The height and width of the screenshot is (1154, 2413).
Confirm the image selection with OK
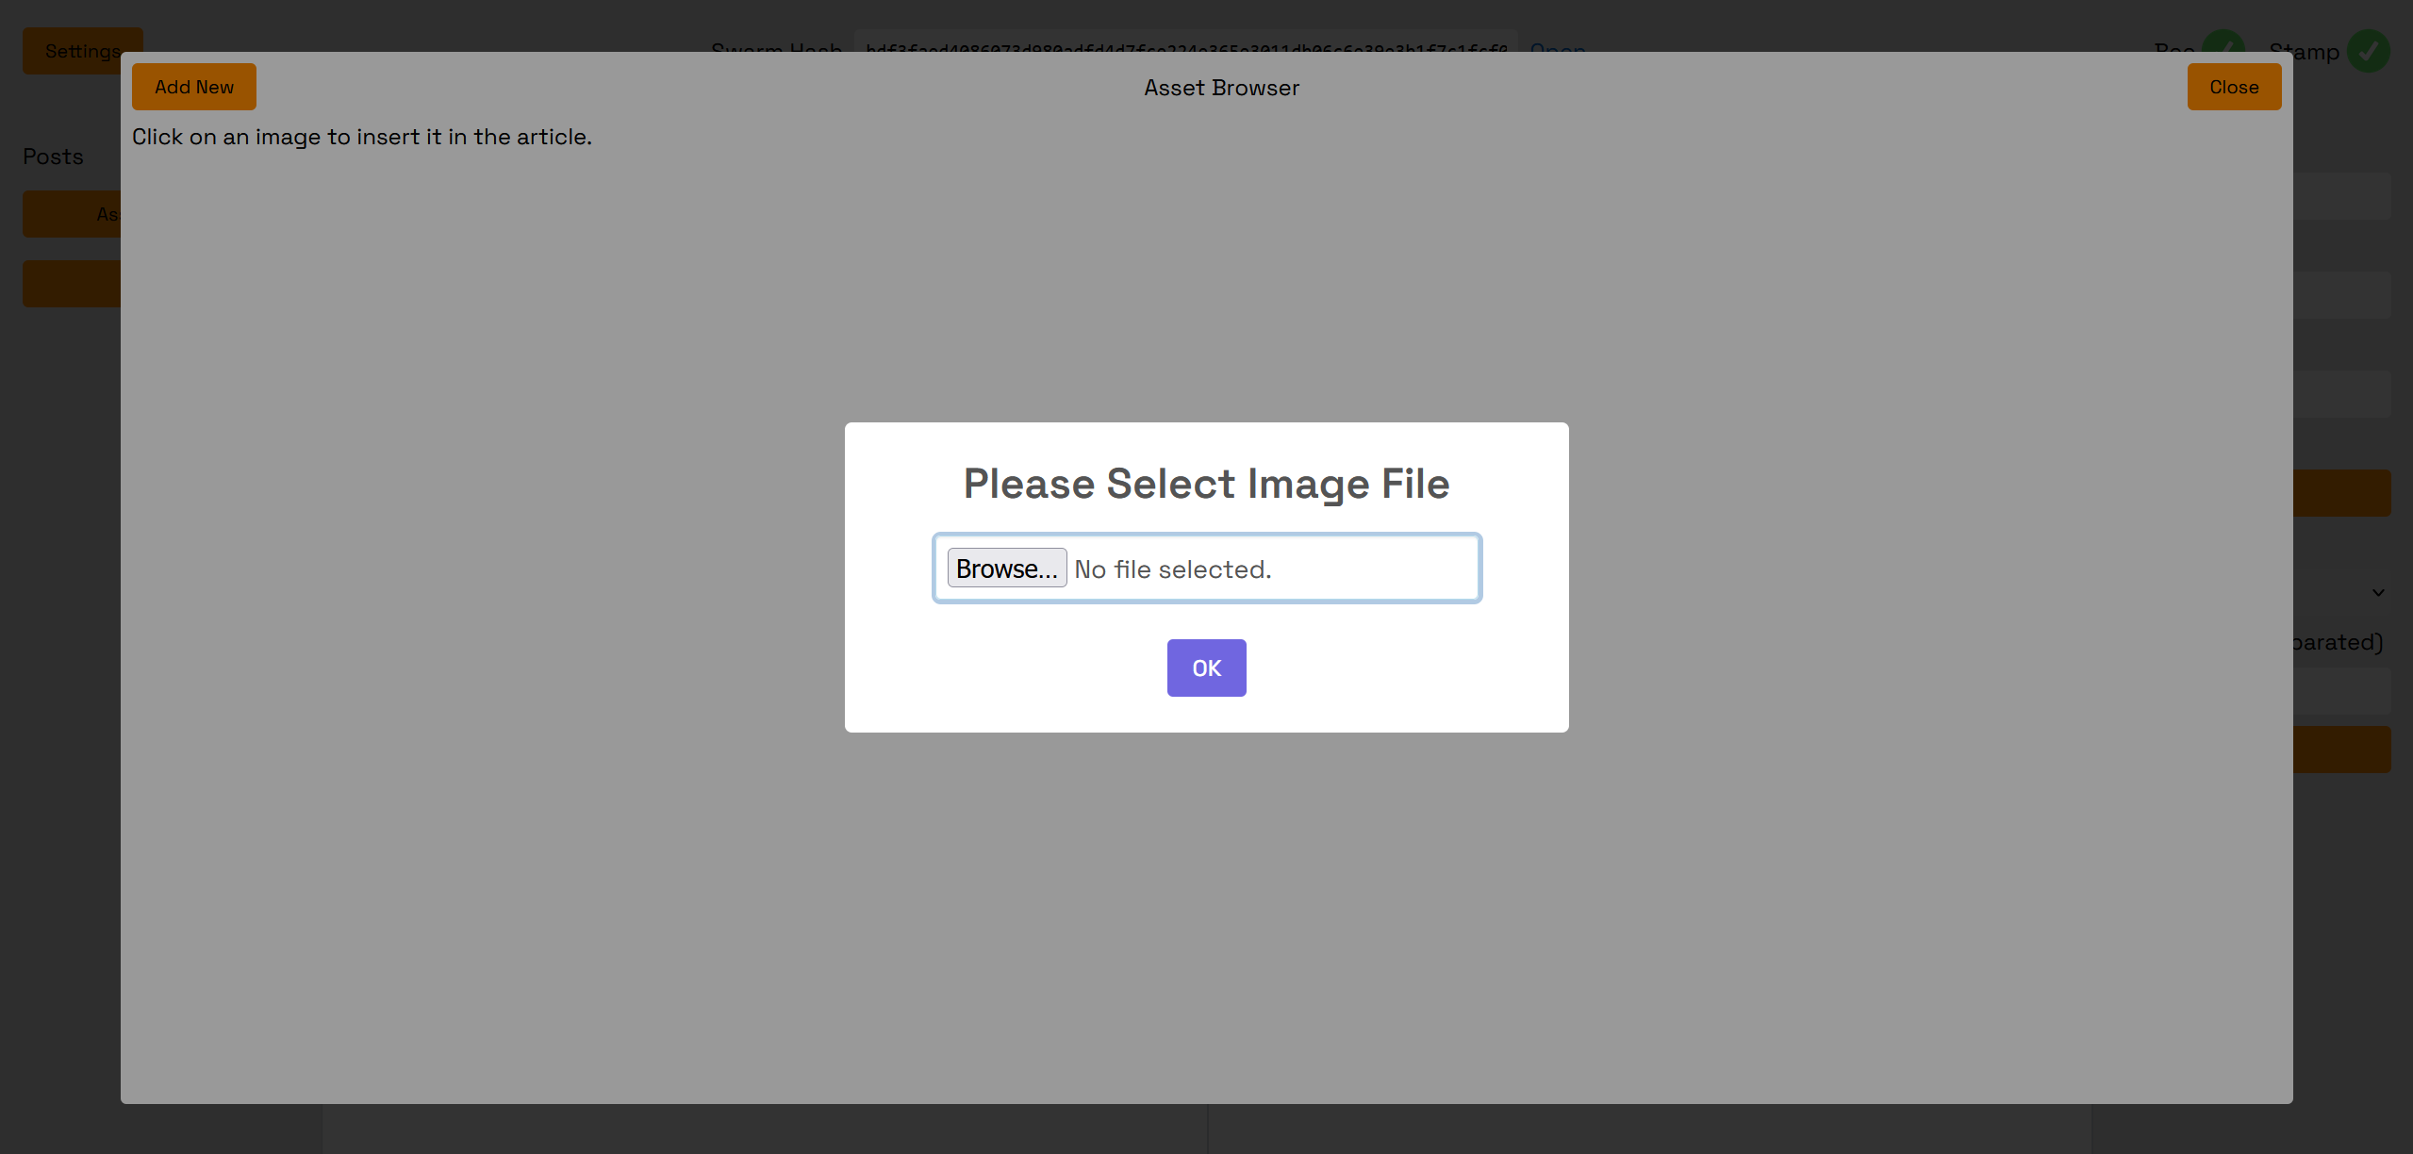point(1206,668)
